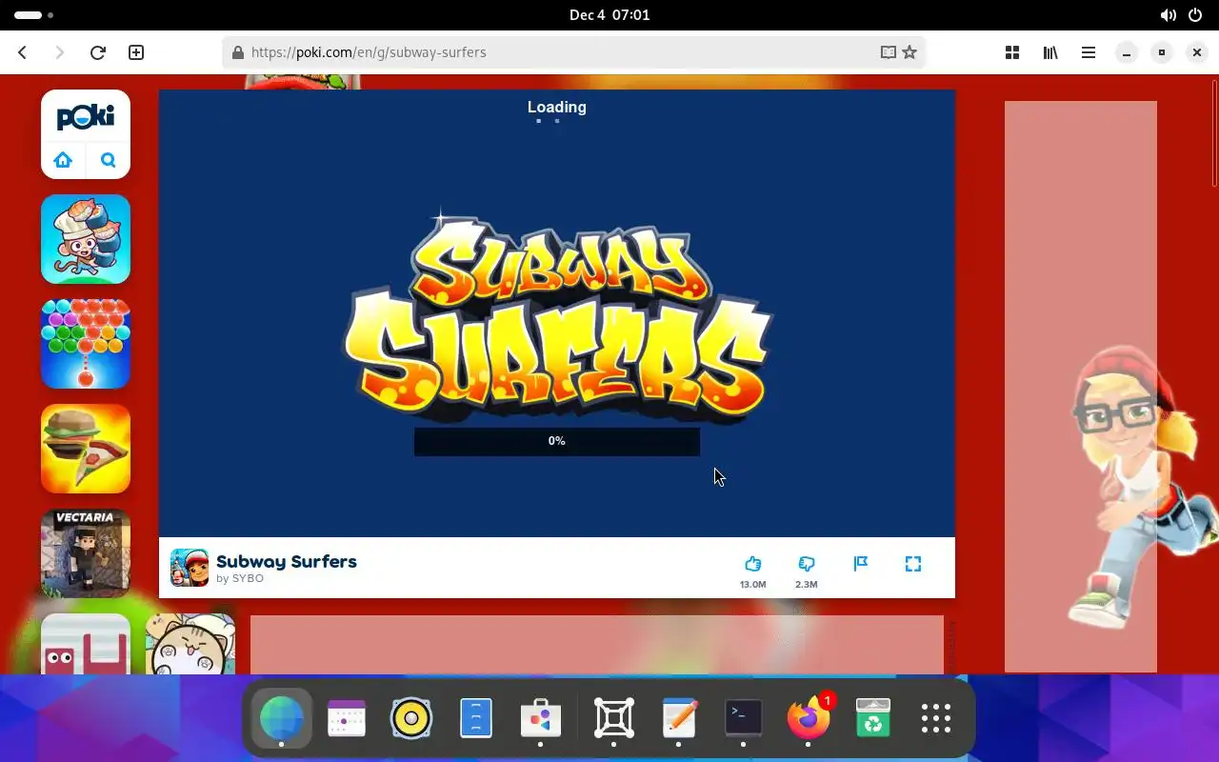Open the yellow speaker music app in dock
This screenshot has width=1219, height=762.
pyautogui.click(x=411, y=718)
